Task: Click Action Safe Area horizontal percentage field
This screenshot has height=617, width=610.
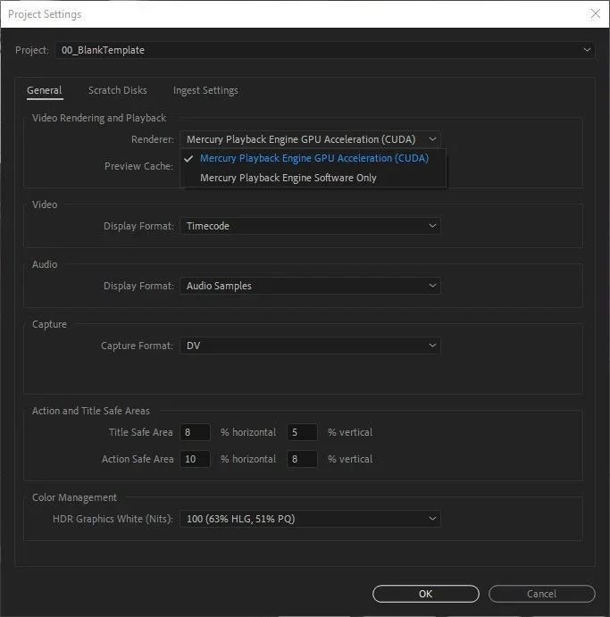Action: coord(195,459)
